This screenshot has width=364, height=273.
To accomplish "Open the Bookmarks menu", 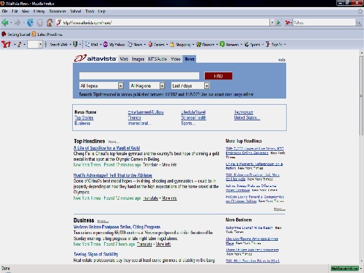I will click(x=57, y=11).
